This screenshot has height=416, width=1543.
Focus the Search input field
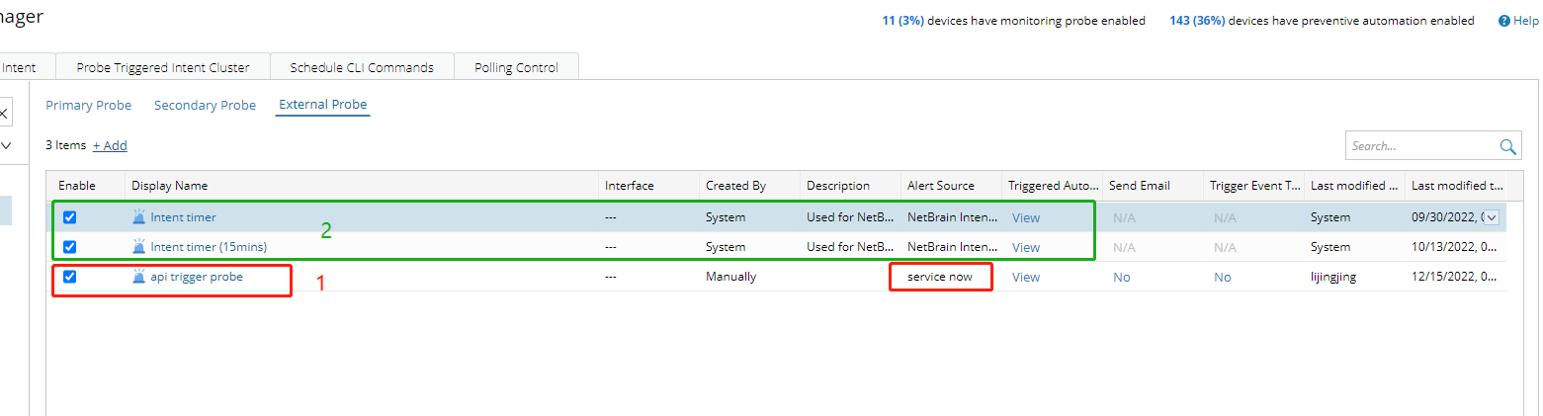pos(1419,146)
